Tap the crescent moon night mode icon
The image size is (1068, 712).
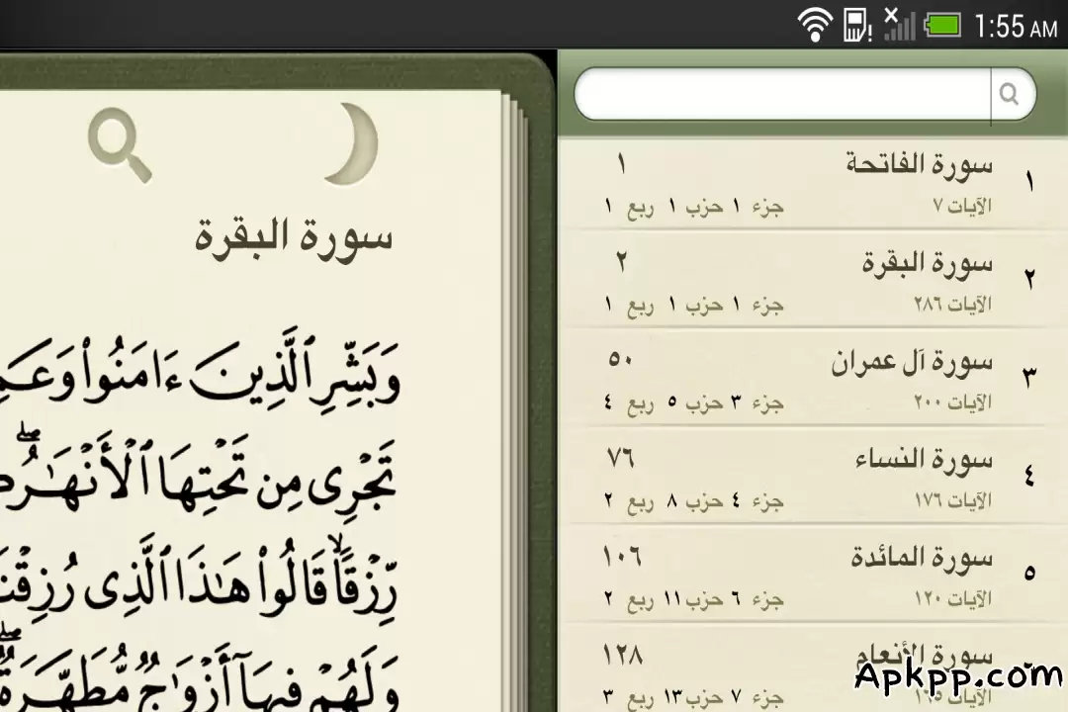[348, 143]
